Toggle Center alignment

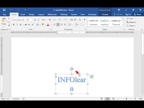pos(58,25)
